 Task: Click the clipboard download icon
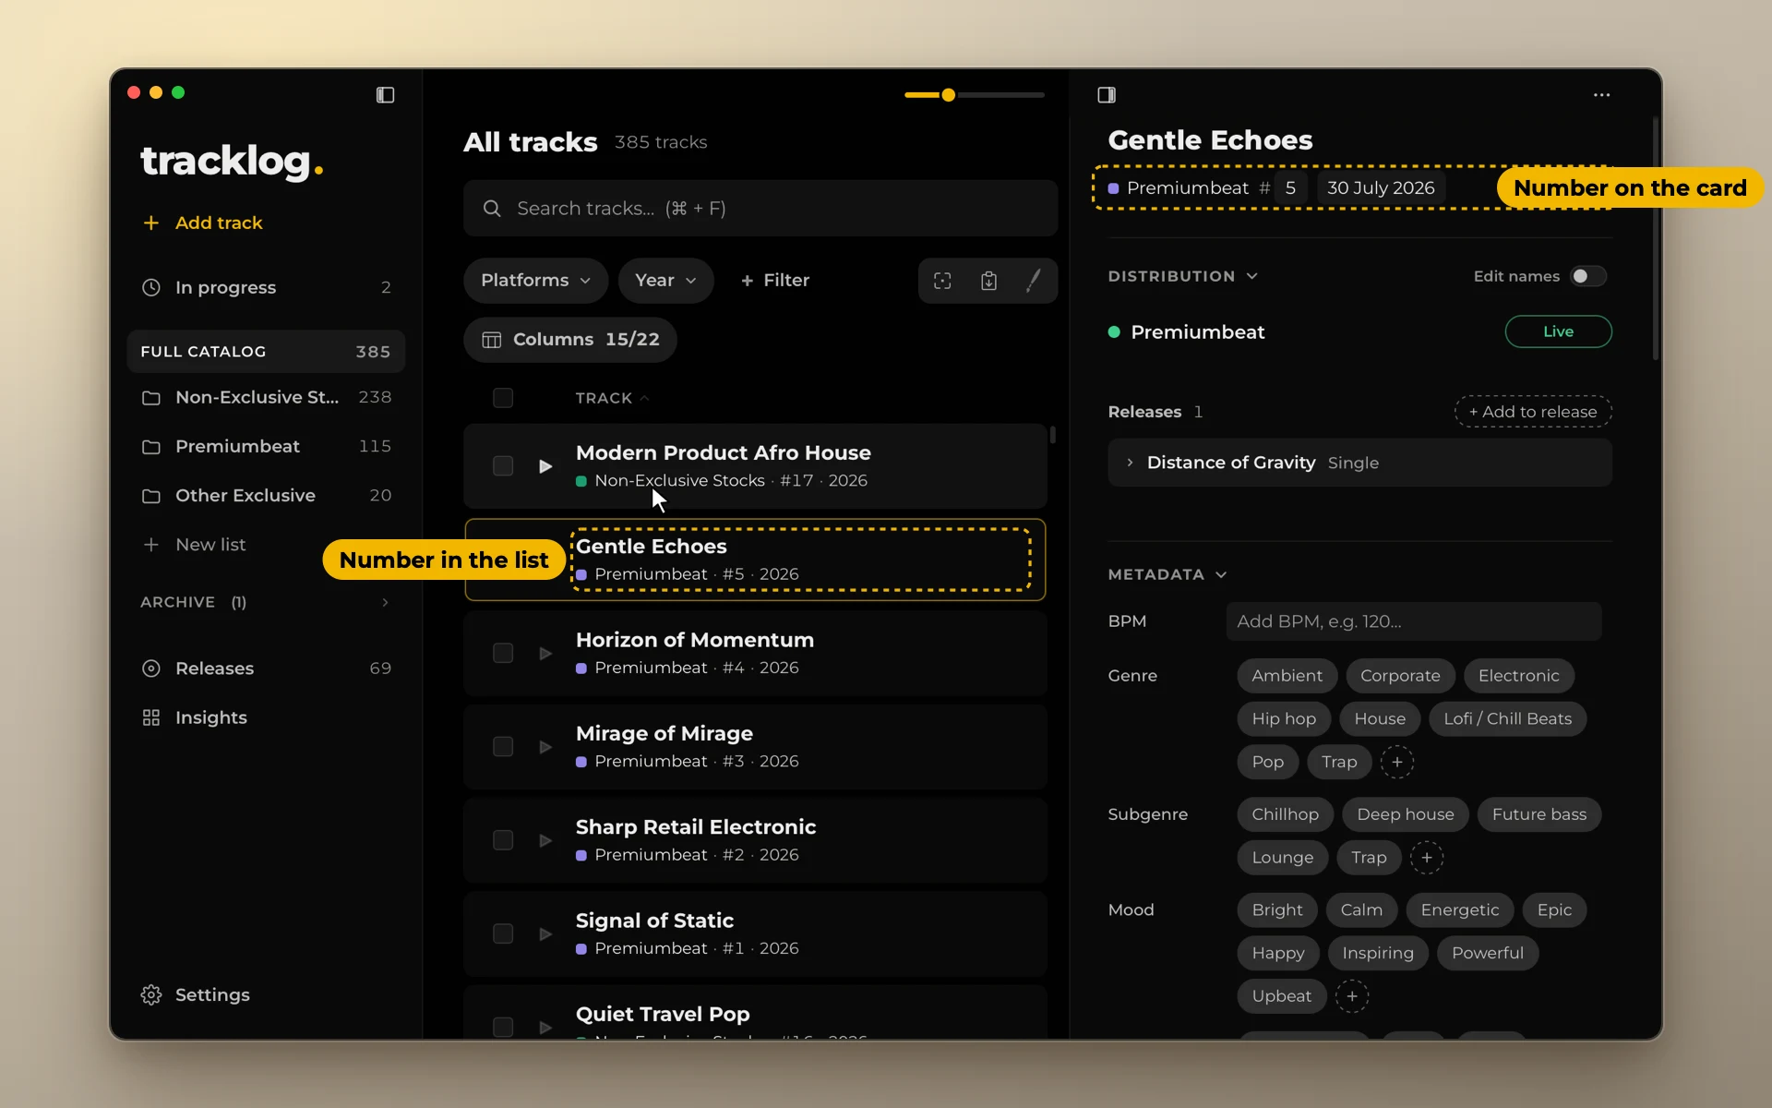(988, 281)
